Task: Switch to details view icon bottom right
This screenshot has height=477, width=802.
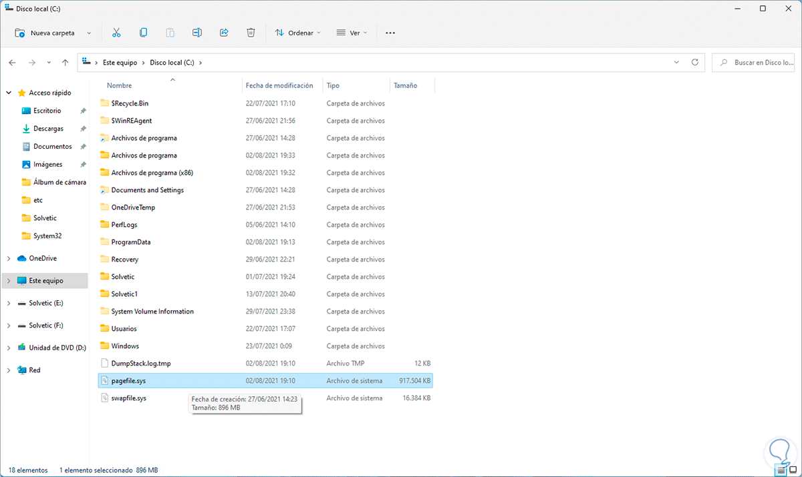Action: pyautogui.click(x=781, y=470)
